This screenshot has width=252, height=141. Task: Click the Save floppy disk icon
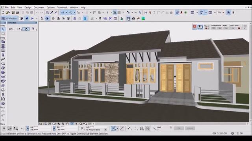13,13
